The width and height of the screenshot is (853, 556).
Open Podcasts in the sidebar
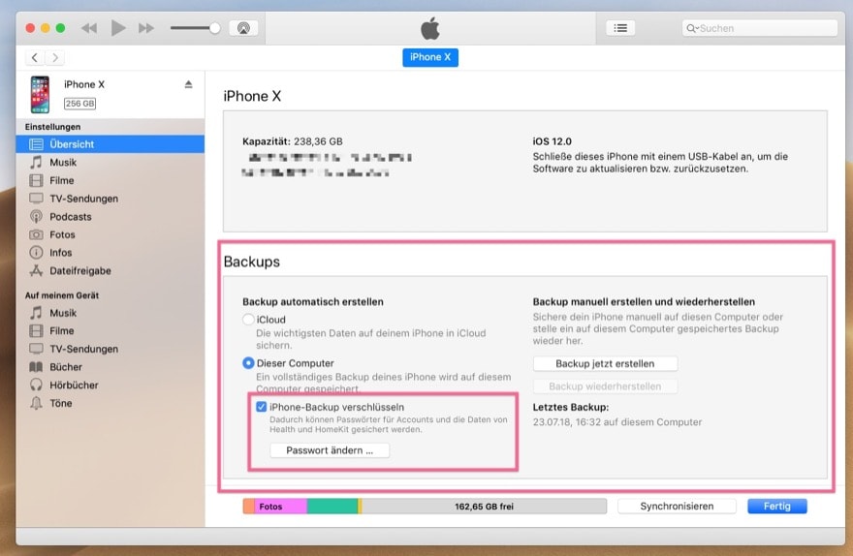[111, 216]
